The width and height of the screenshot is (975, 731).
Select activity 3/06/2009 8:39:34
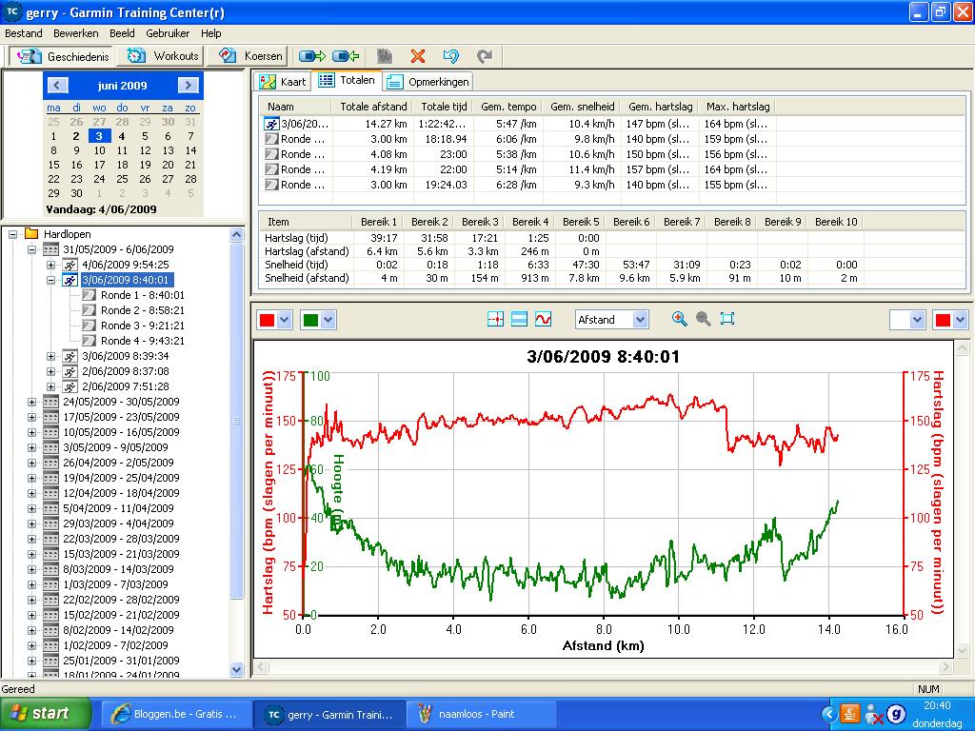[125, 356]
